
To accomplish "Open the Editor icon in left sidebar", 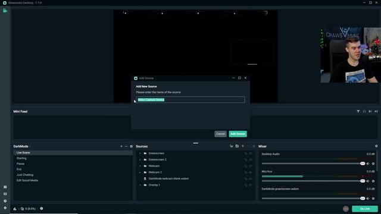I will [5, 11].
